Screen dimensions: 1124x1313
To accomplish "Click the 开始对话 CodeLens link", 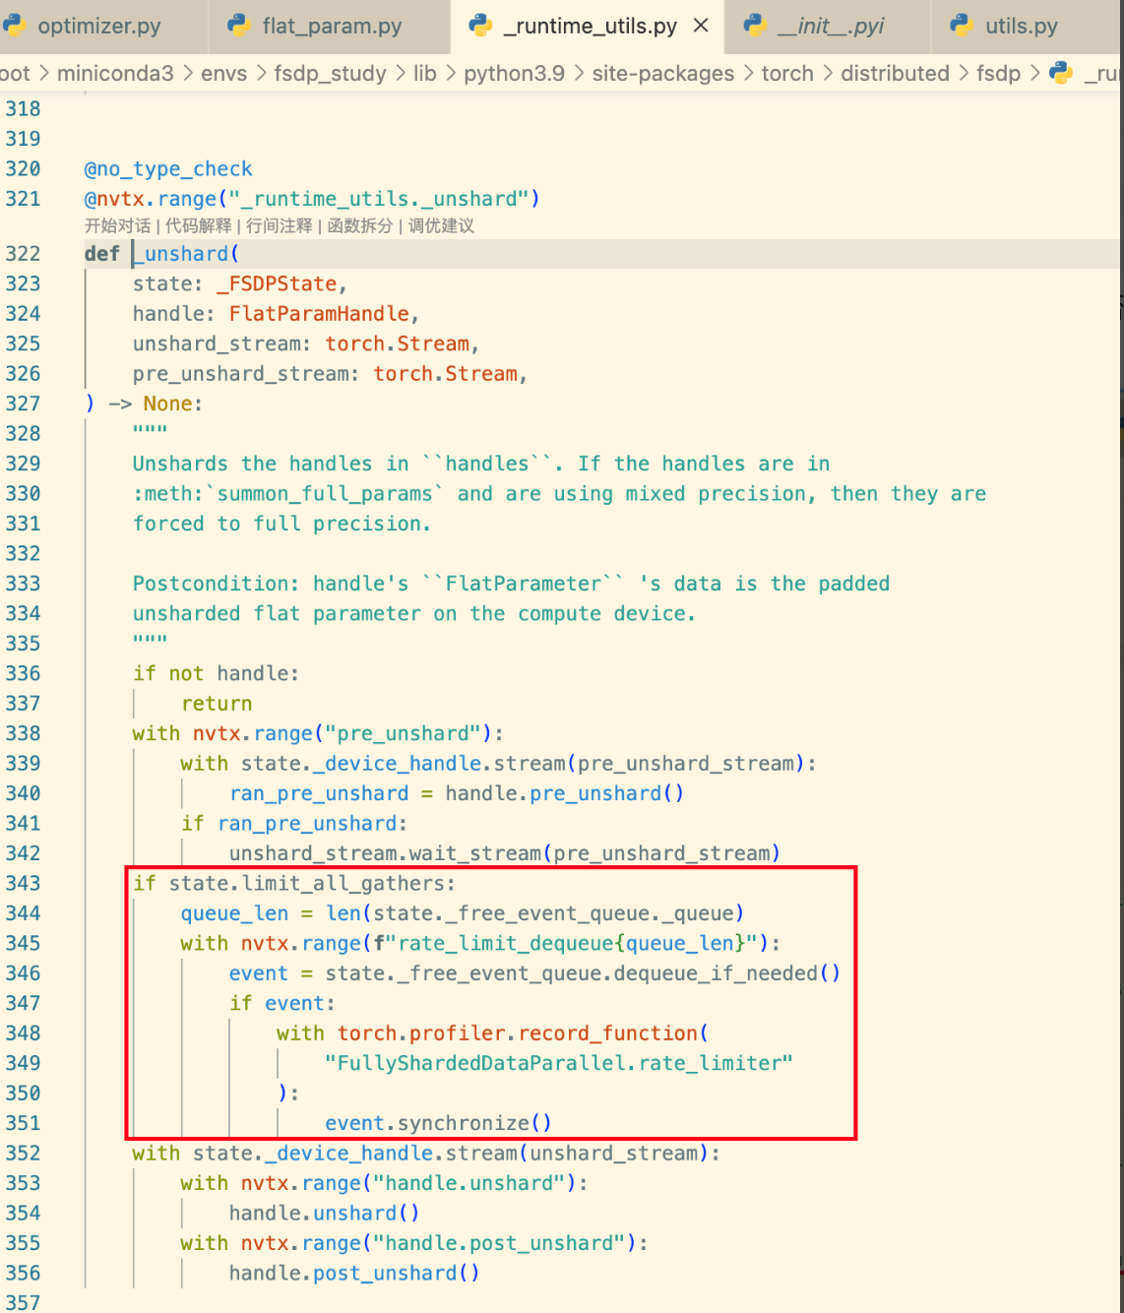I will coord(117,225).
